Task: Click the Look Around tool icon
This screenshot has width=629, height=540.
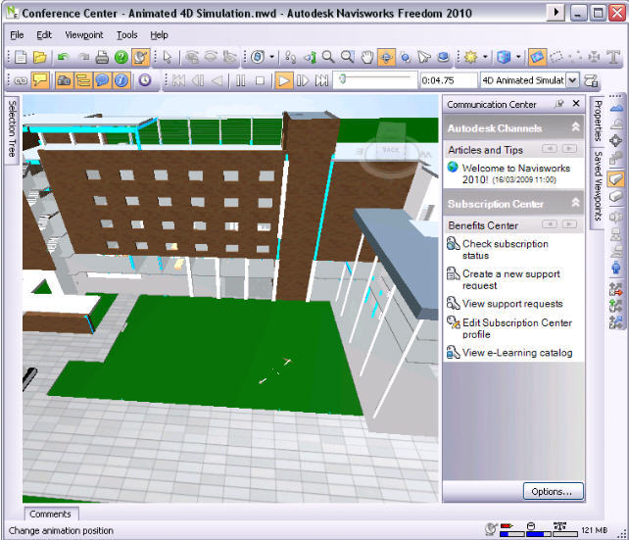Action: pyautogui.click(x=406, y=58)
